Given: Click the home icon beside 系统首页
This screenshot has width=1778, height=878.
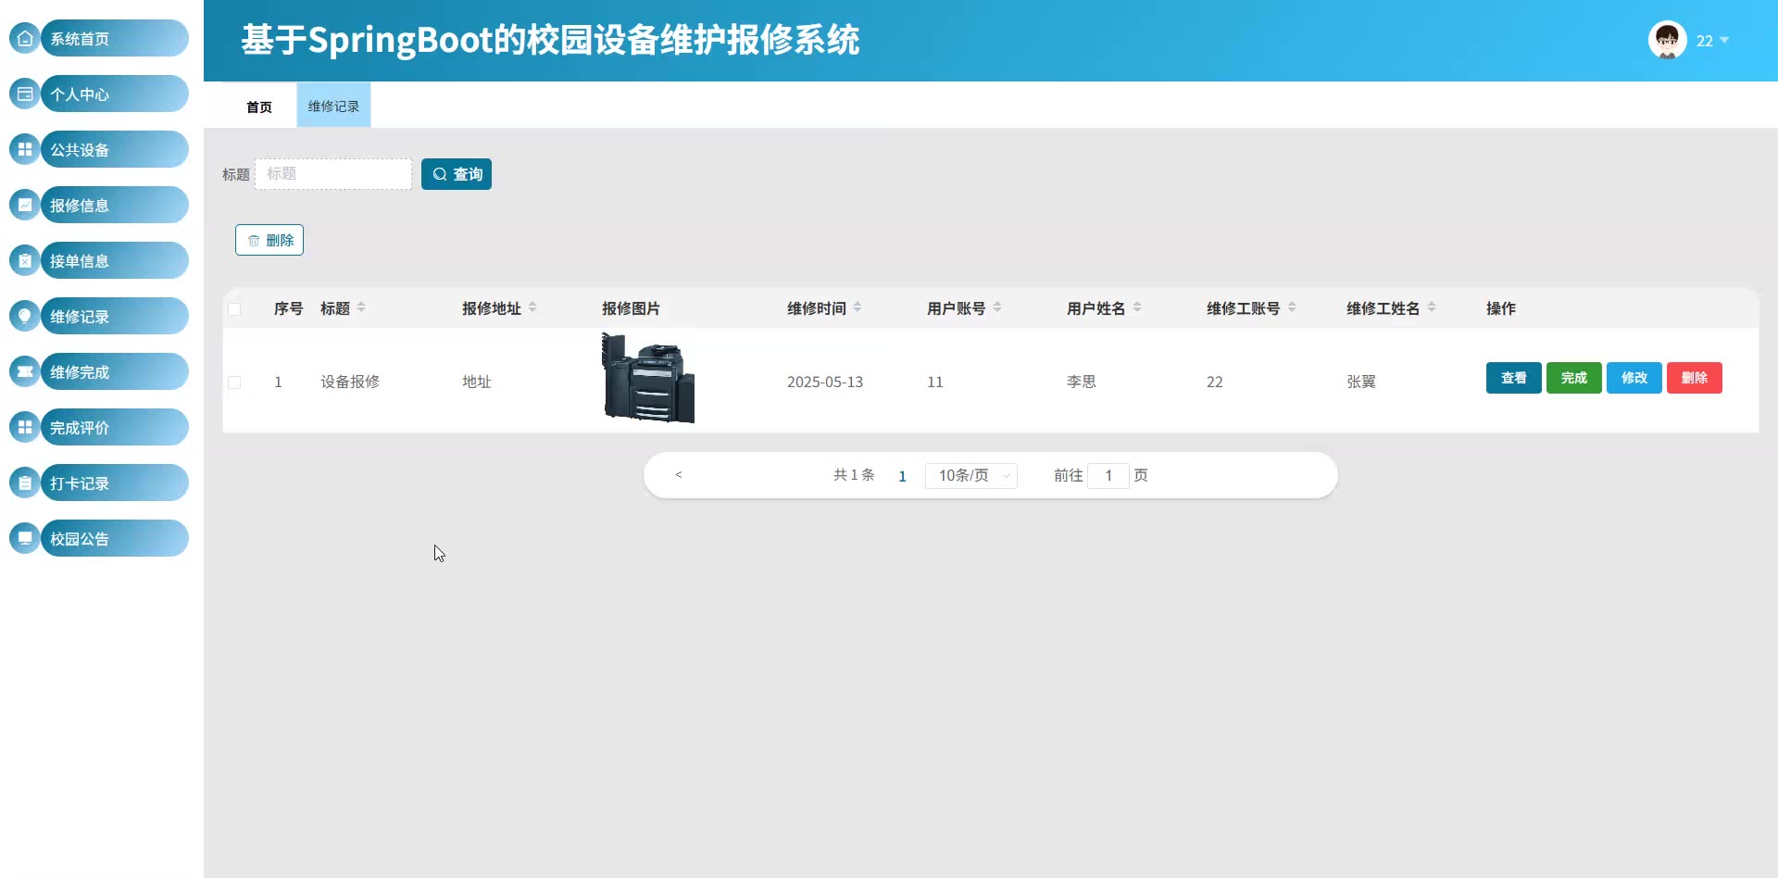Looking at the screenshot, I should point(25,38).
